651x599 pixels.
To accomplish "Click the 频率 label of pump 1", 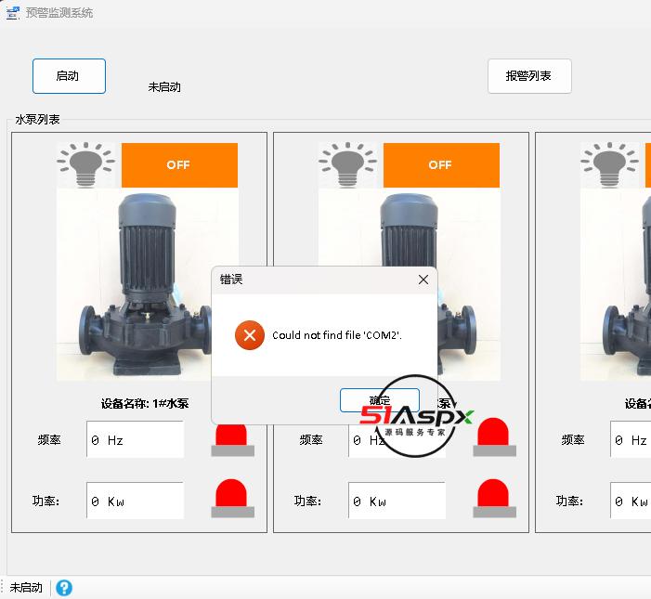I will tap(49, 439).
